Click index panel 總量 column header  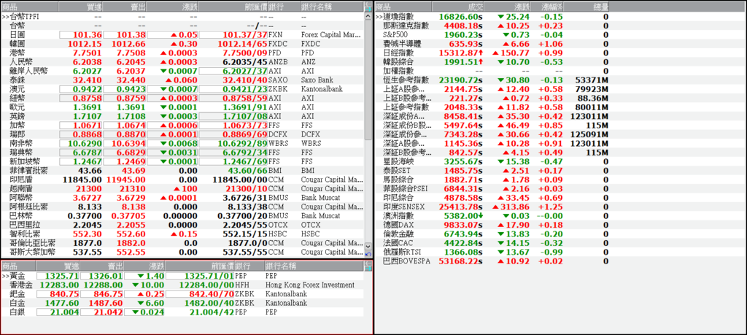587,7
